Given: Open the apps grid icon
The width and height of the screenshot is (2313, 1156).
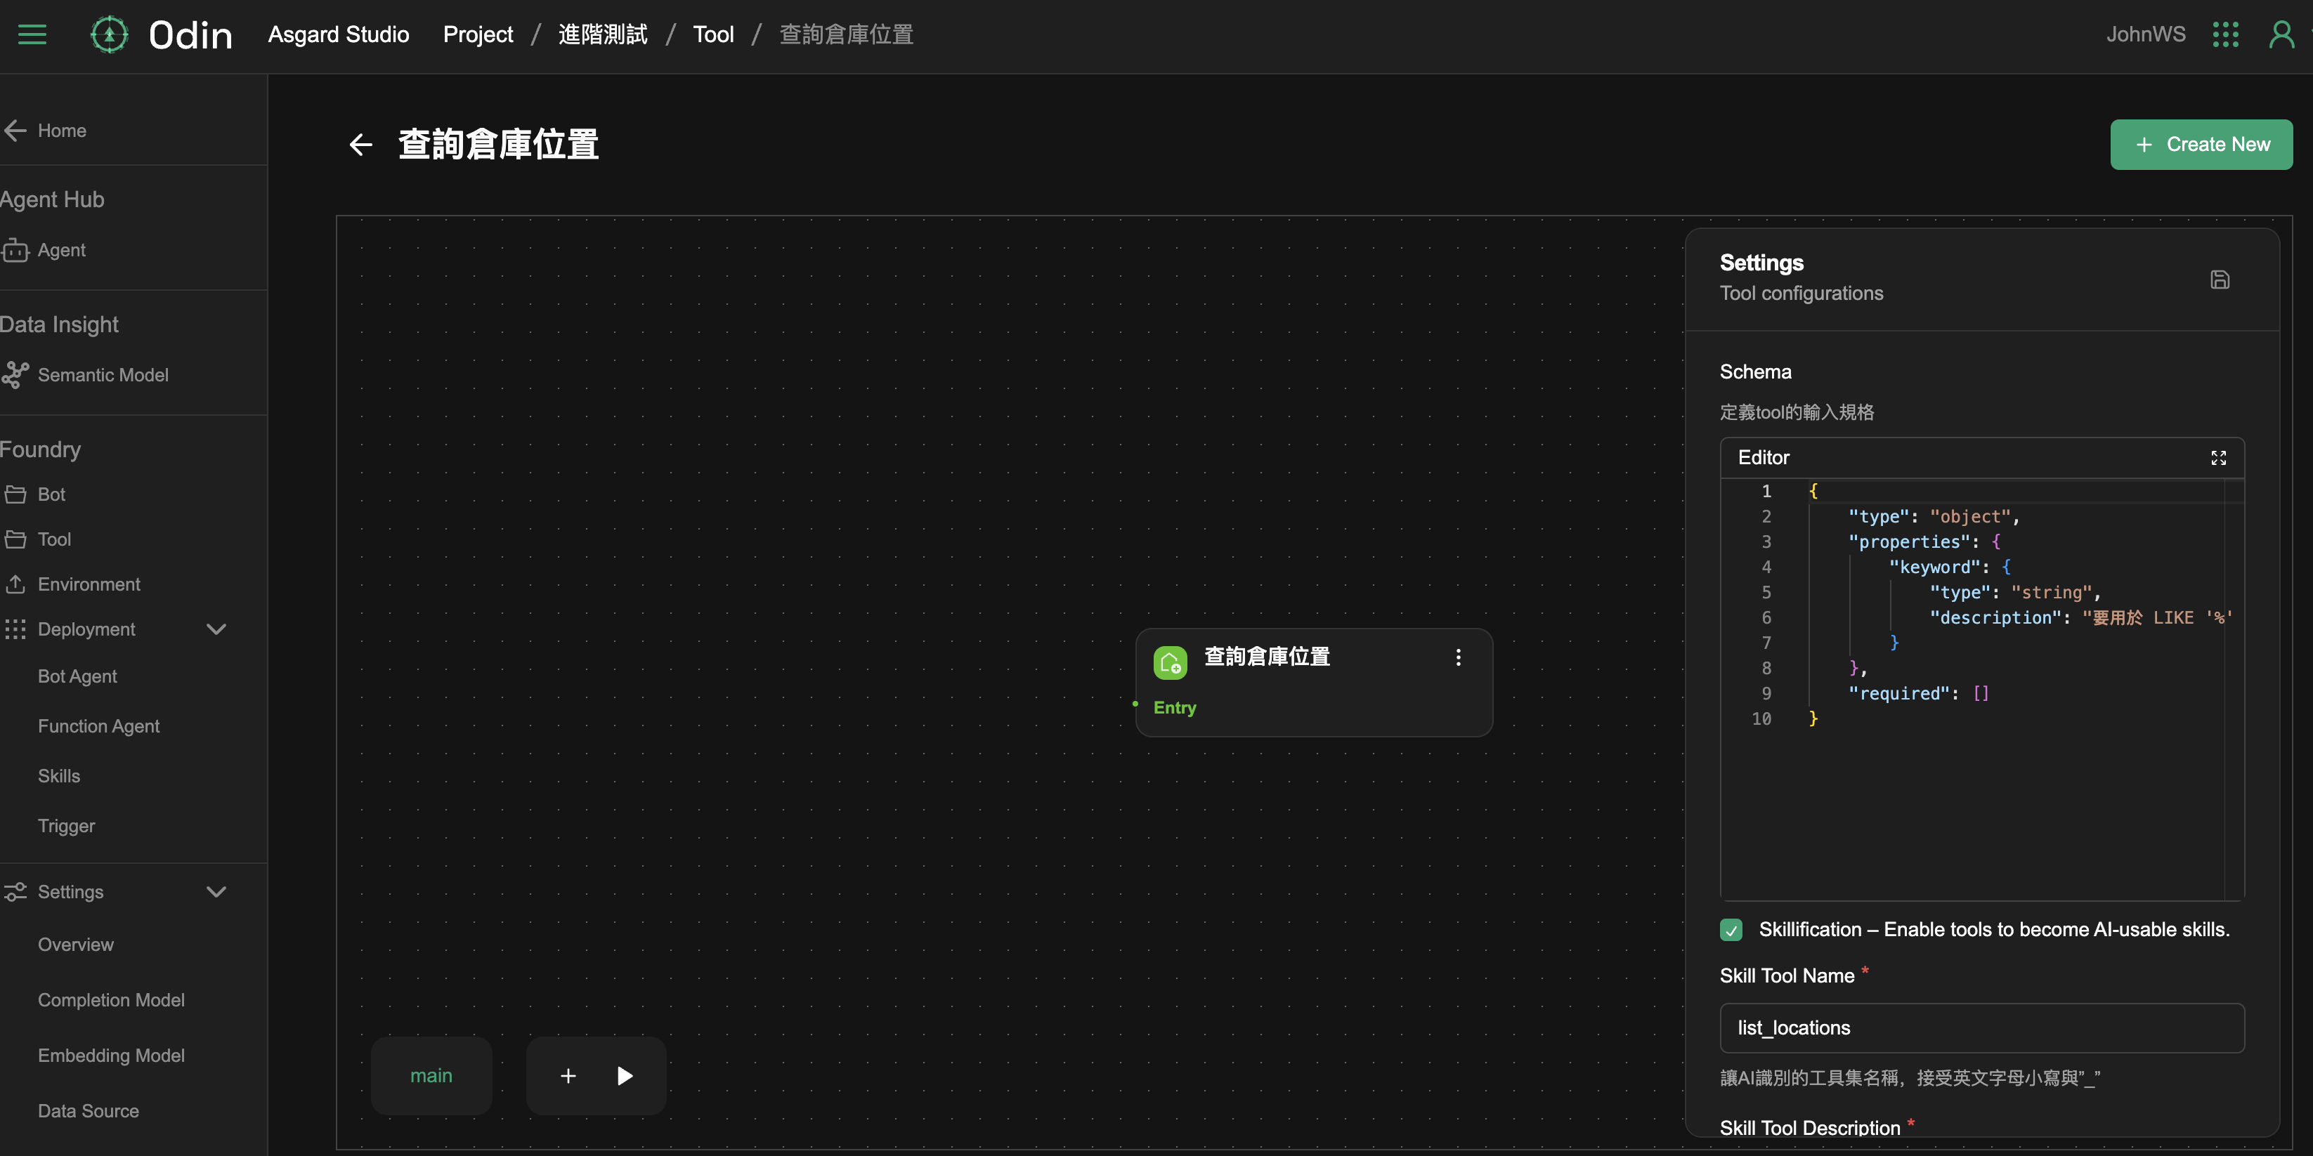Looking at the screenshot, I should coord(2225,35).
